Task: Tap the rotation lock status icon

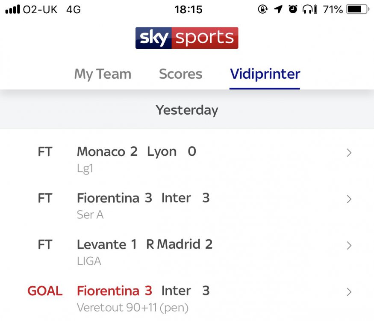Action: pyautogui.click(x=263, y=9)
